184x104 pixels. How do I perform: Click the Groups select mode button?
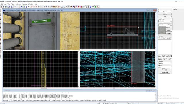point(165,12)
